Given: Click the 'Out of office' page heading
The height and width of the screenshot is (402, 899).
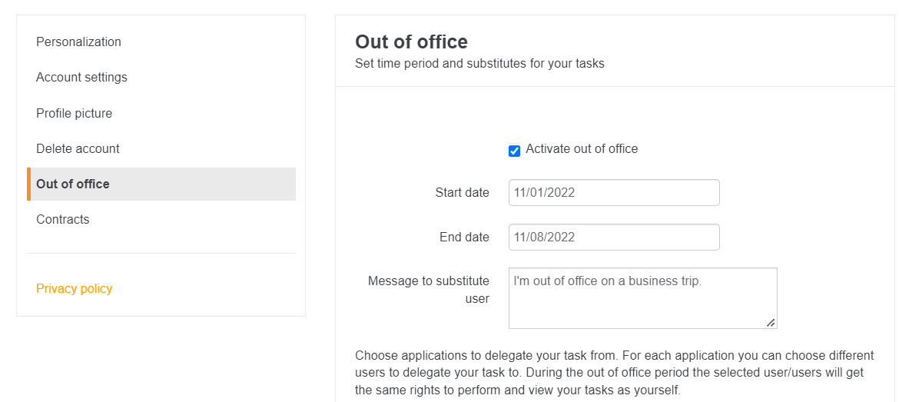Looking at the screenshot, I should coord(411,42).
